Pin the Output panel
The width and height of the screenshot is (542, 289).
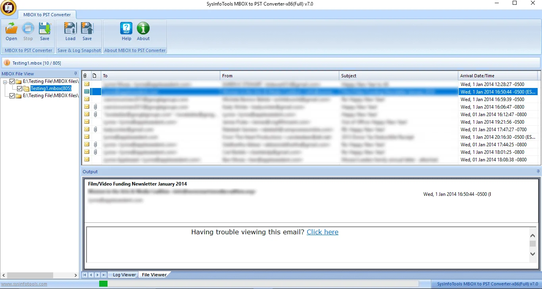538,171
